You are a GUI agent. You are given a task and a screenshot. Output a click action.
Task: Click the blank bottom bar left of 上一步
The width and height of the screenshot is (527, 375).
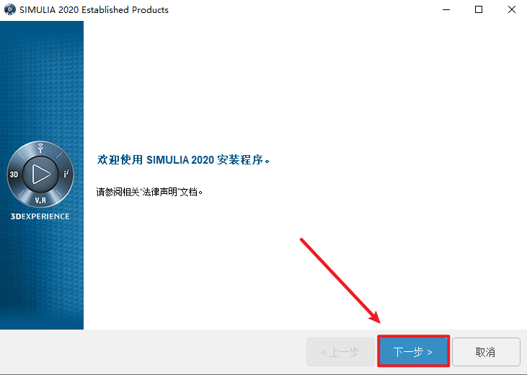153,352
